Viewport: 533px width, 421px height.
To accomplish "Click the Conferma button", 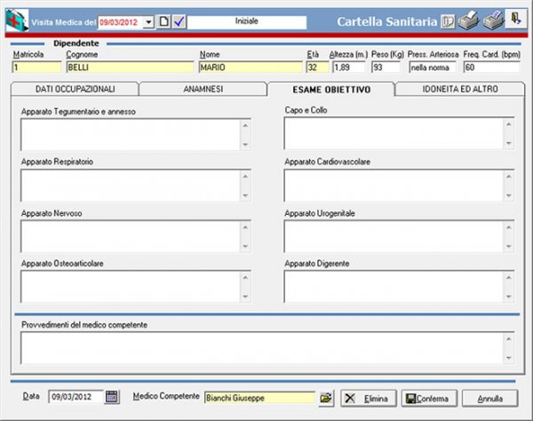I will point(429,398).
